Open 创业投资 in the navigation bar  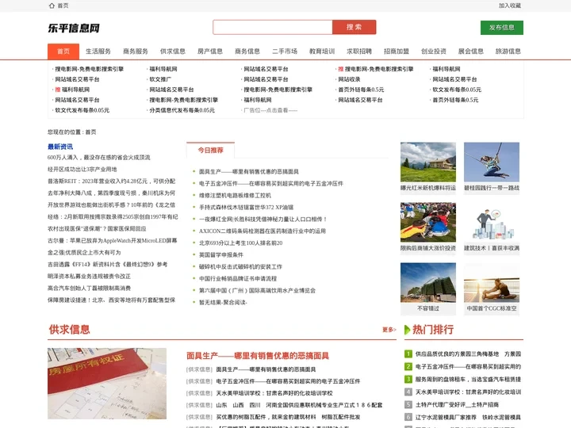(433, 52)
